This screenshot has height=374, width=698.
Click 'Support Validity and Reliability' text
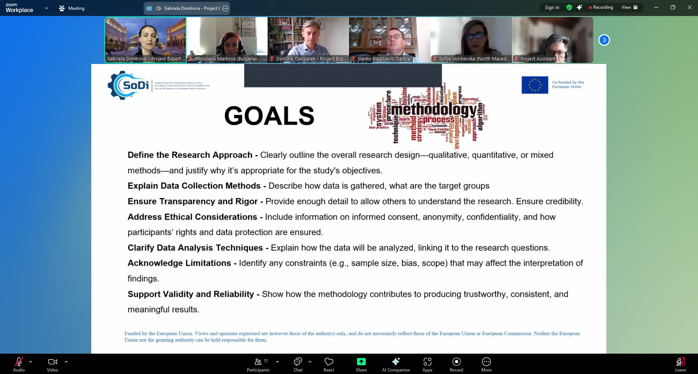(x=191, y=294)
